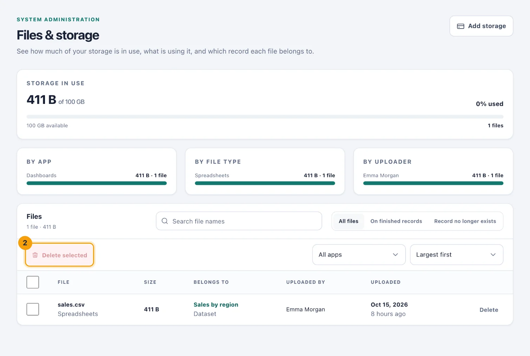Open the All apps filter dropdown
The height and width of the screenshot is (356, 530).
pos(359,255)
